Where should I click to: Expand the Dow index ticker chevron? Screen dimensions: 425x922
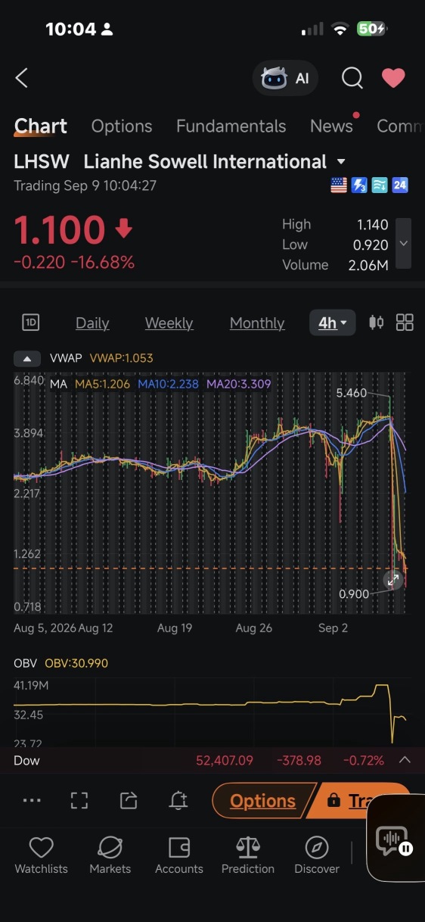[x=405, y=760]
